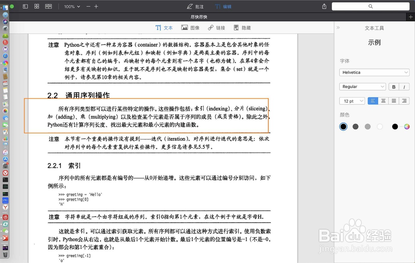The height and width of the screenshot is (263, 415).
Task: Toggle italic I formatting
Action: tap(404, 87)
